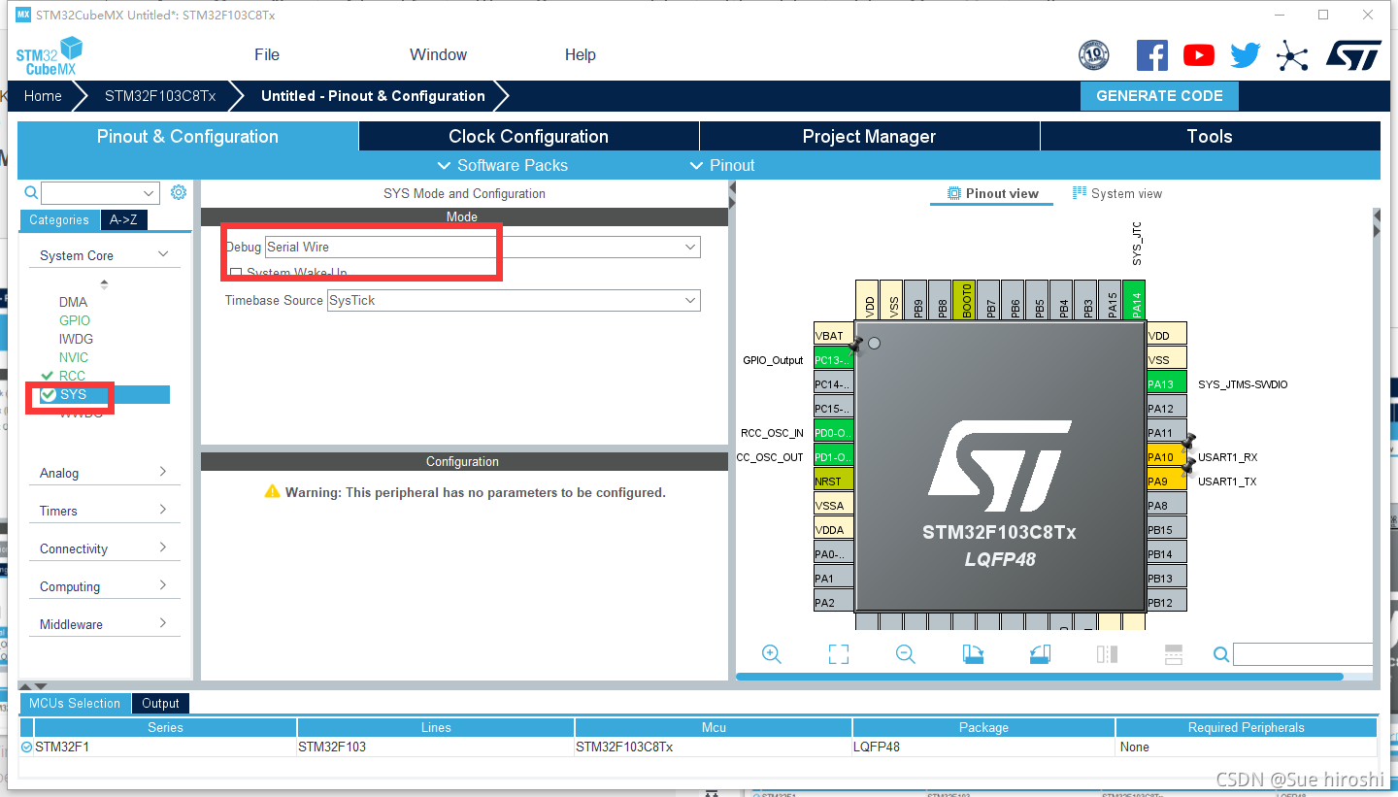Open the Output tab at bottom
The height and width of the screenshot is (797, 1398).
coord(160,703)
